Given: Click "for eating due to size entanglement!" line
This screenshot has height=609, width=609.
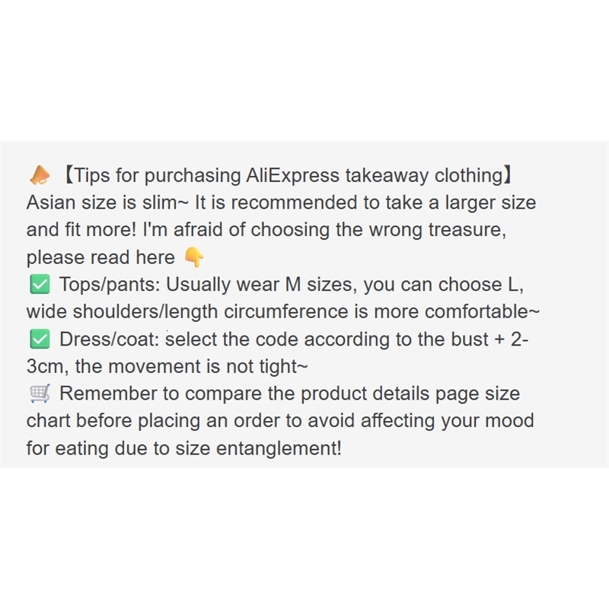Looking at the screenshot, I should tap(183, 448).
